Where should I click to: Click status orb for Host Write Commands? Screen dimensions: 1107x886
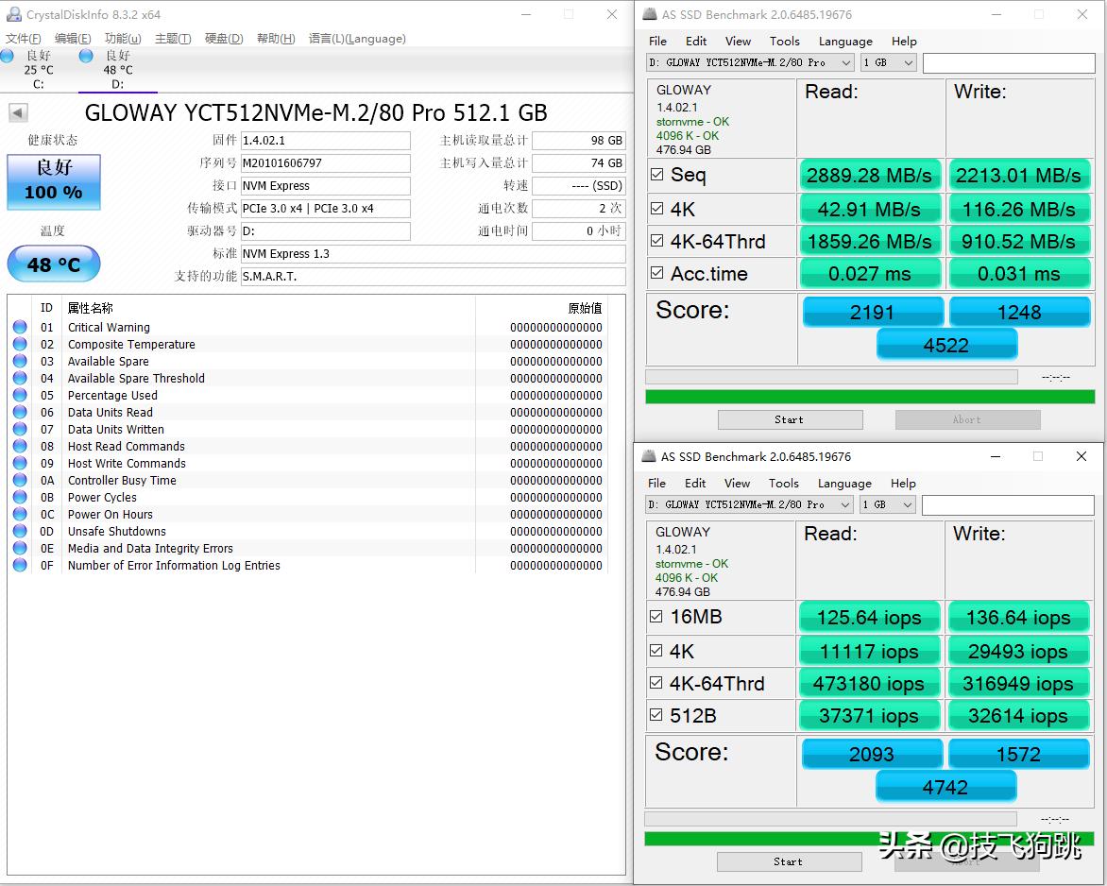[20, 463]
